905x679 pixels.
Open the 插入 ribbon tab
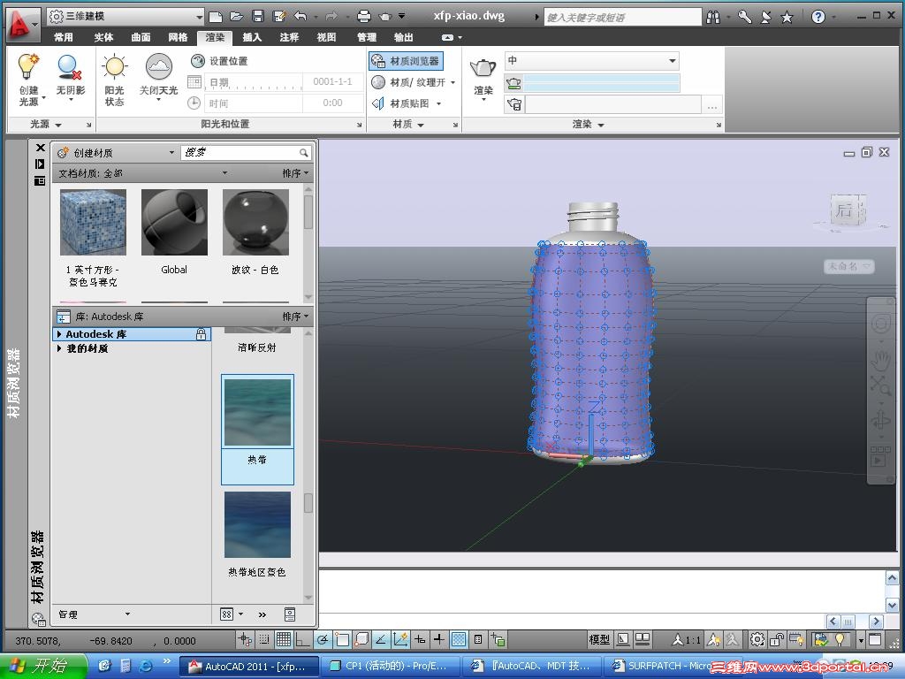pos(252,37)
